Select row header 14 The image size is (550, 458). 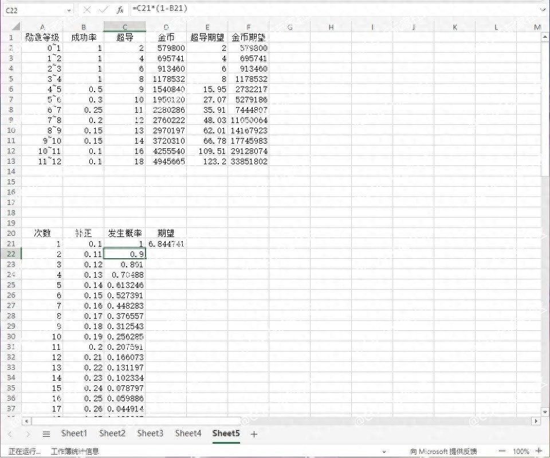click(x=11, y=171)
